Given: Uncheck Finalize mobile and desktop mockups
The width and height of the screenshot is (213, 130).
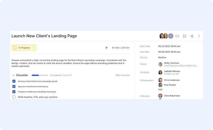Looking at the screenshot, I should [14, 92].
